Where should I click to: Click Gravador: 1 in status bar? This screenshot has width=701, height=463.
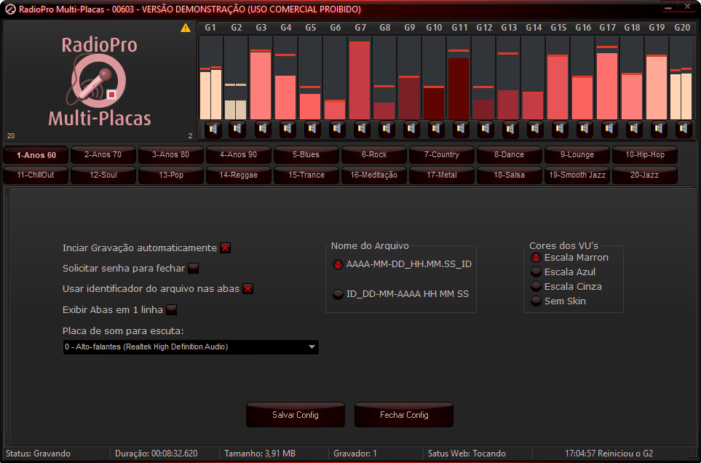pos(355,454)
